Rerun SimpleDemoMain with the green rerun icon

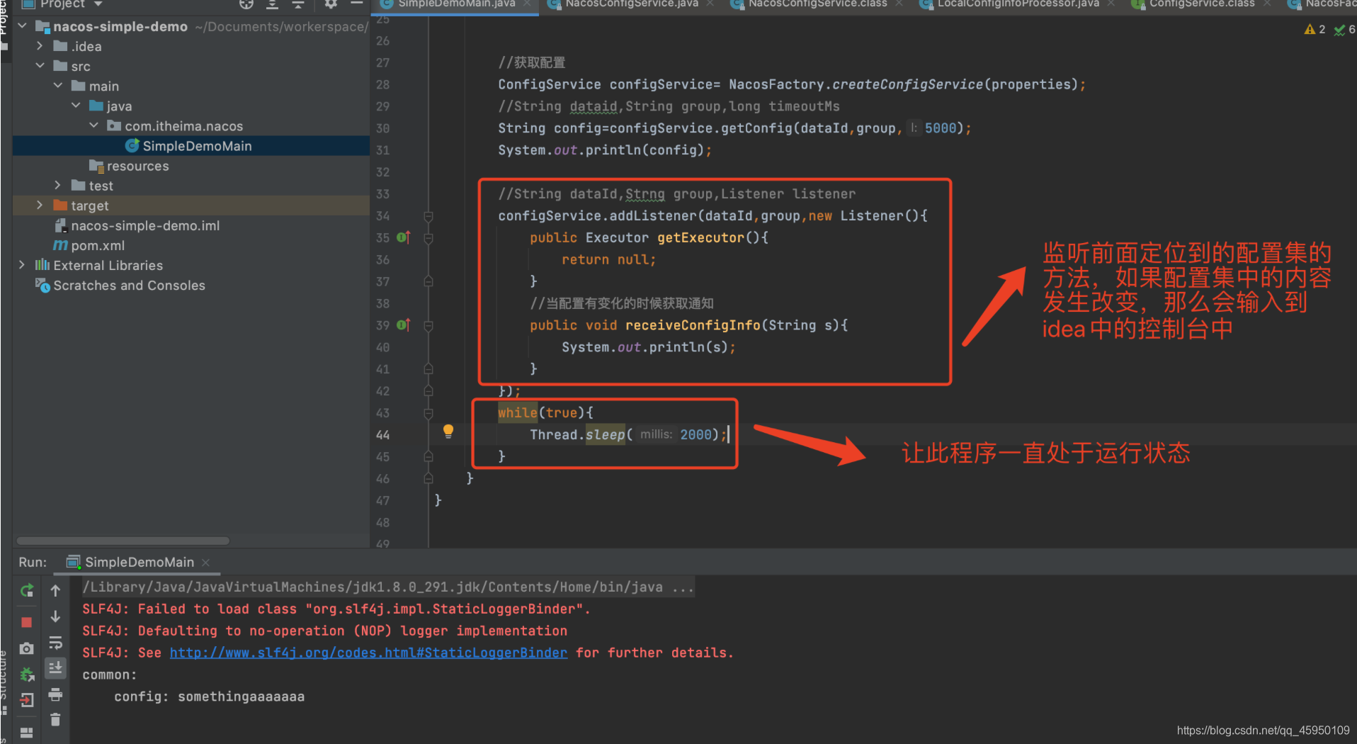(x=27, y=590)
